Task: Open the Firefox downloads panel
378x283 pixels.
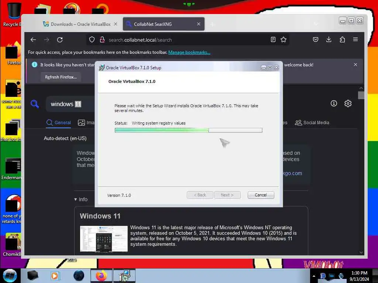Action: [x=329, y=40]
